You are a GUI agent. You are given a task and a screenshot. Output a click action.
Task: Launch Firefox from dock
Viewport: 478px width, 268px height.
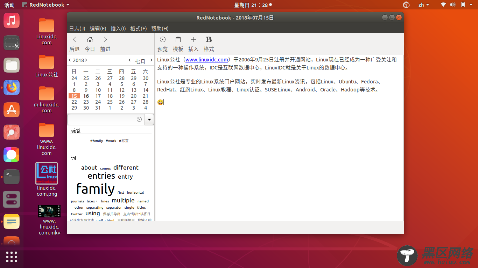point(12,88)
